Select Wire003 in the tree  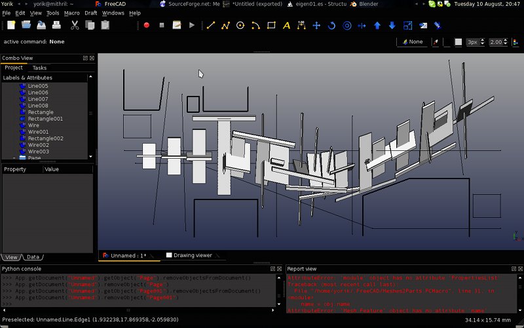point(39,152)
